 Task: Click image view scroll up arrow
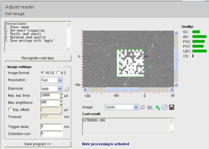tap(176, 33)
